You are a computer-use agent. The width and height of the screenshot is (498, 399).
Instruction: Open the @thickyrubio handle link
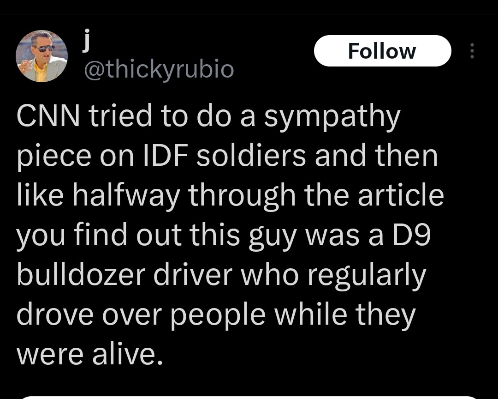pos(159,69)
